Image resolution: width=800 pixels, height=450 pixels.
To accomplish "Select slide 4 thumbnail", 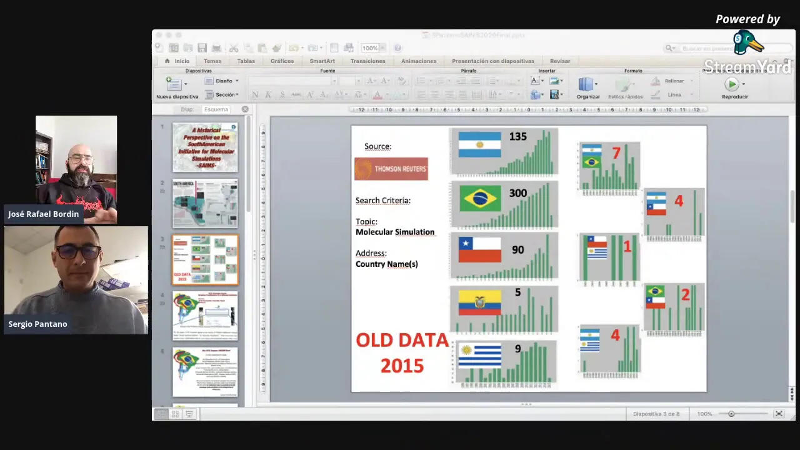I will 205,316.
